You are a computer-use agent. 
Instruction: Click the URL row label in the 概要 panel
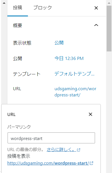(x=17, y=89)
